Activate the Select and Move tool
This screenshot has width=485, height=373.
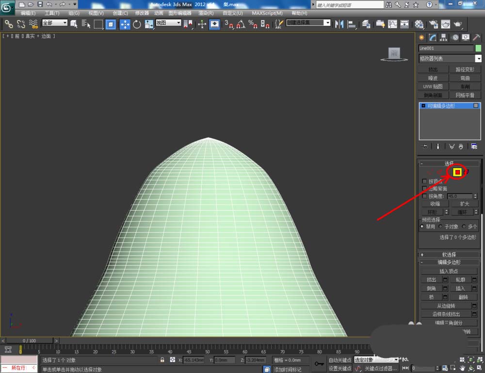[125, 24]
